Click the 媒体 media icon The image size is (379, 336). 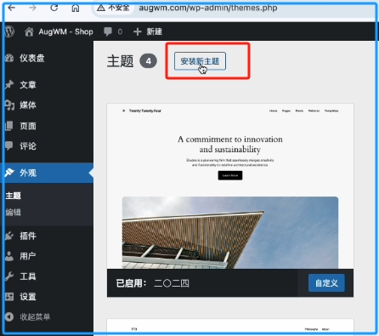click(9, 105)
